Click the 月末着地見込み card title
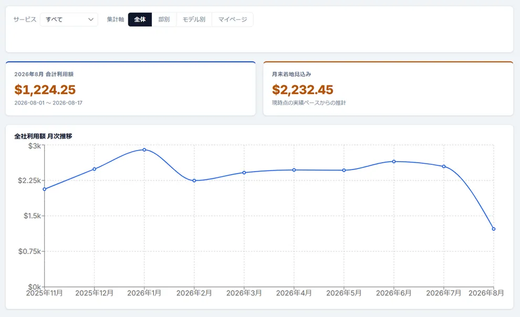 click(292, 74)
